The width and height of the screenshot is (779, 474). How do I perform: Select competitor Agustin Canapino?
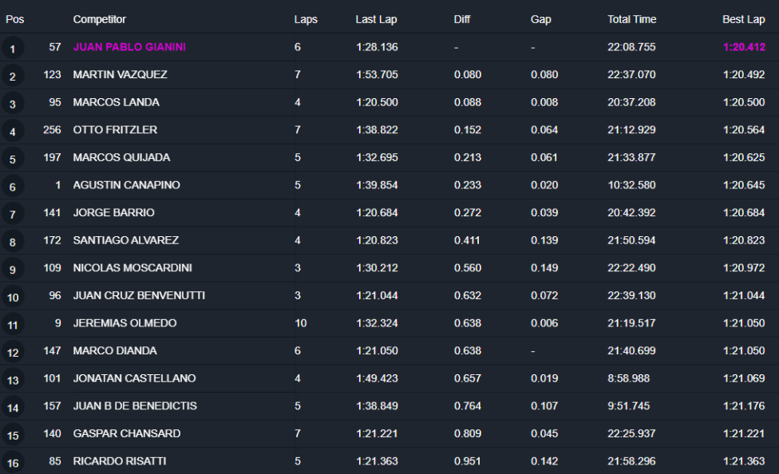(x=126, y=185)
